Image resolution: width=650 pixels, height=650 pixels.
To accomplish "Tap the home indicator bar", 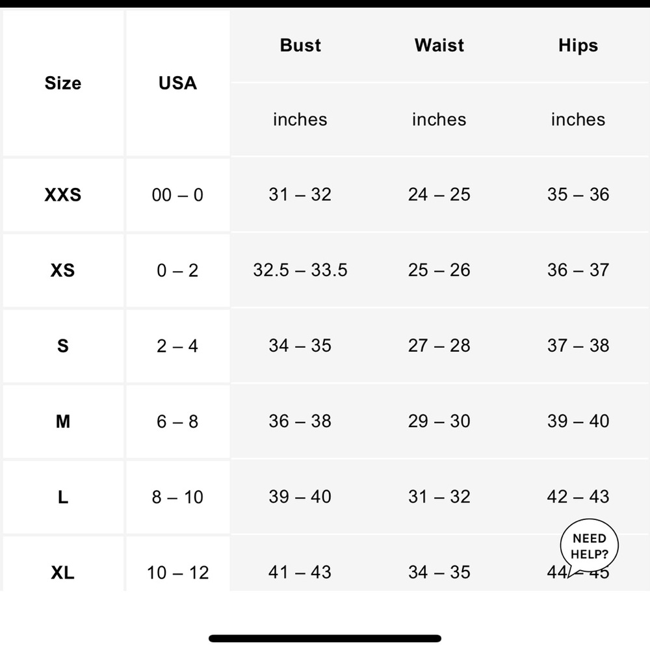I will 325,638.
